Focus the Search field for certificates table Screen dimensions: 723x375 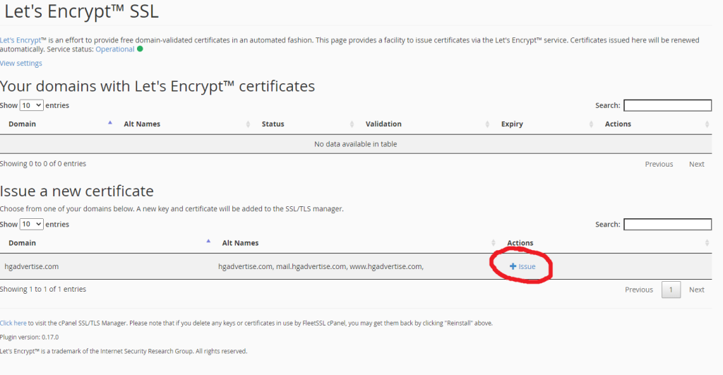click(x=667, y=105)
